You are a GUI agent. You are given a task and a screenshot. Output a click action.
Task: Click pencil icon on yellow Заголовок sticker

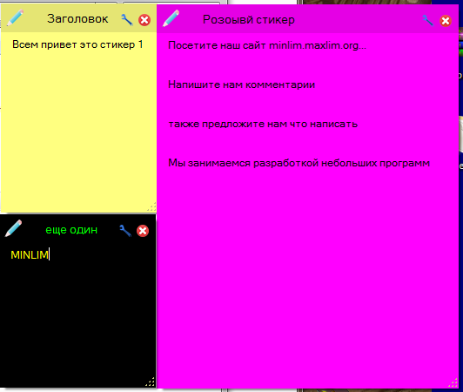[x=15, y=17]
